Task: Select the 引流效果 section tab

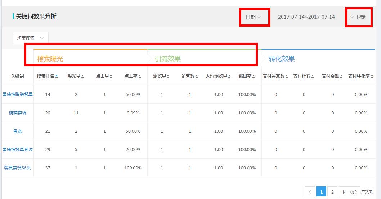Action: point(168,59)
